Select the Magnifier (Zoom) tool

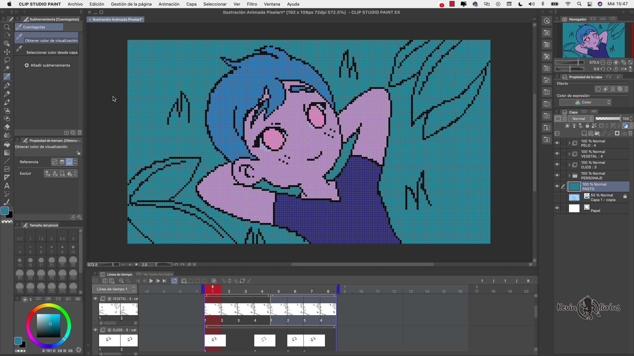click(7, 27)
